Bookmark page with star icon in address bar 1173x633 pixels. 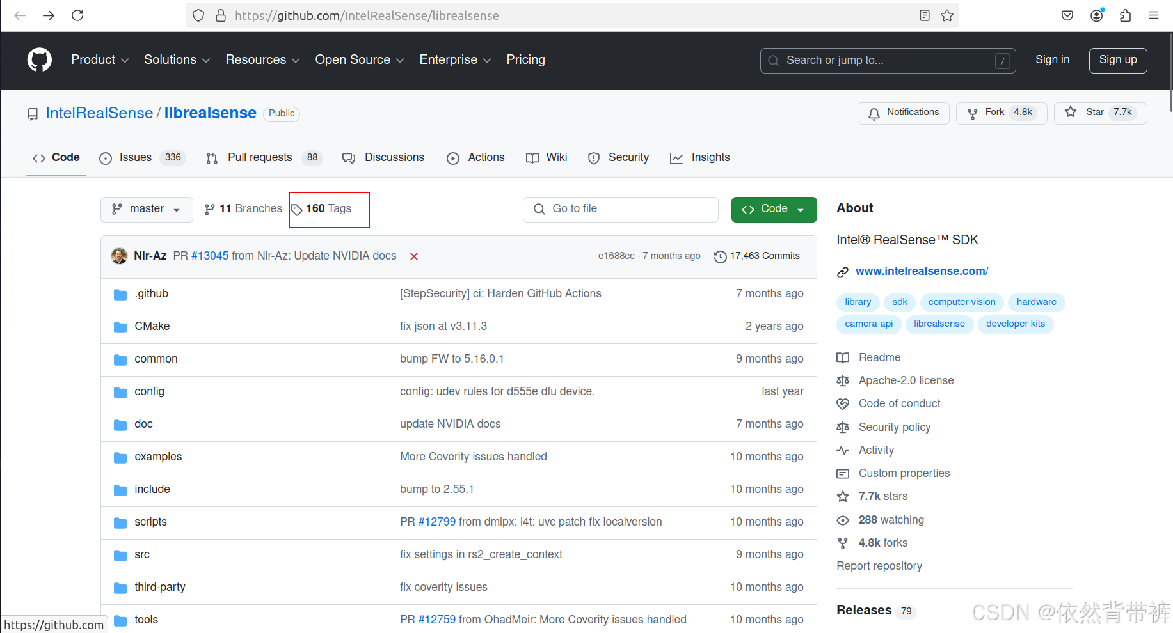947,15
